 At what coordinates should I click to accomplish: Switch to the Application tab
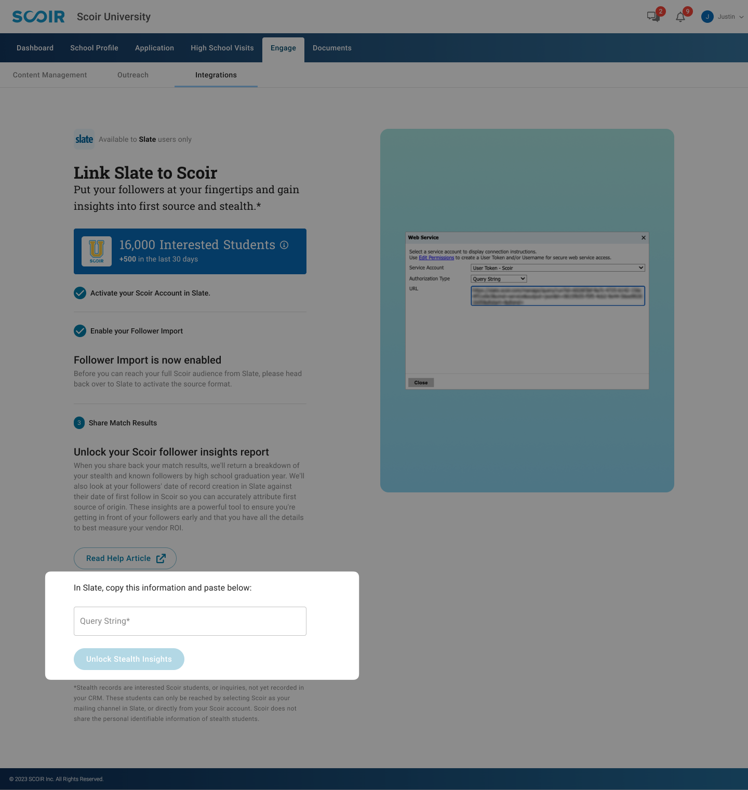154,48
